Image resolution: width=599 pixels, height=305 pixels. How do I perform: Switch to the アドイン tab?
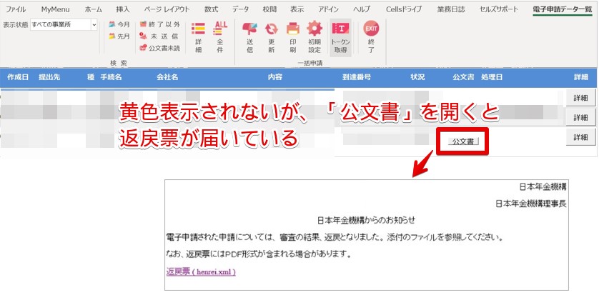point(328,9)
